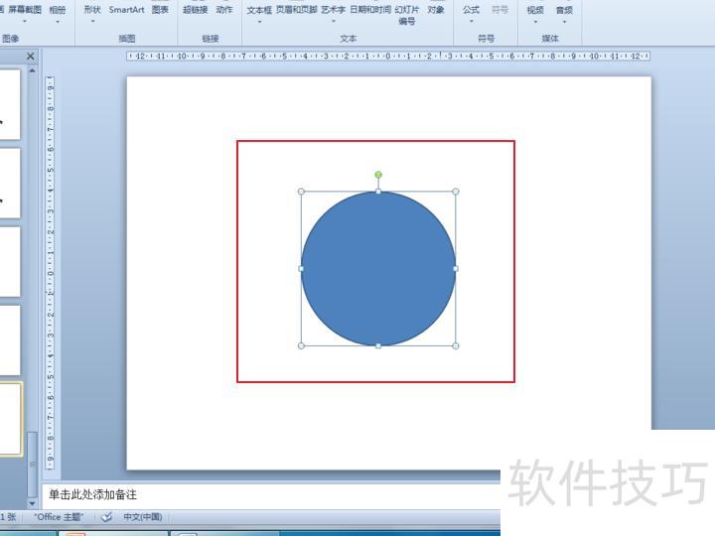715x536 pixels.
Task: Insert 音频 audio
Action: 564,10
